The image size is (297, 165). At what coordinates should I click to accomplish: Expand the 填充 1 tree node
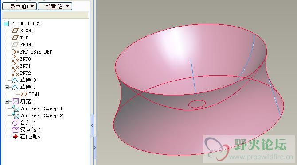coord(7,101)
